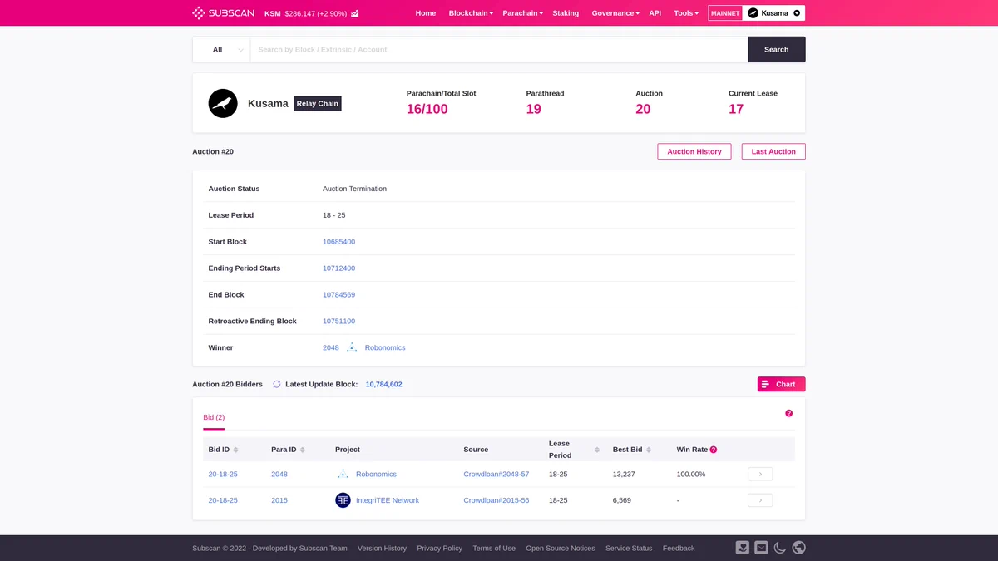Expand the Tools menu
998x561 pixels.
[686, 13]
